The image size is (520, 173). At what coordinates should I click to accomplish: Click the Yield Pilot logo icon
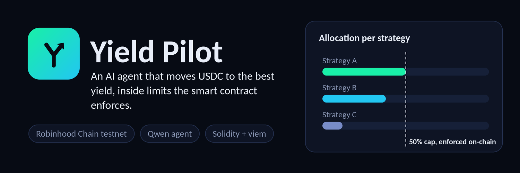tap(54, 54)
